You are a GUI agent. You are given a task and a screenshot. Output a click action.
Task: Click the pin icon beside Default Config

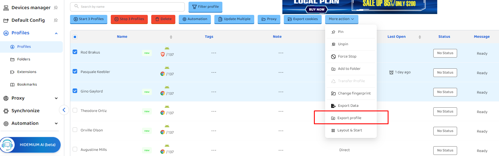click(x=56, y=20)
